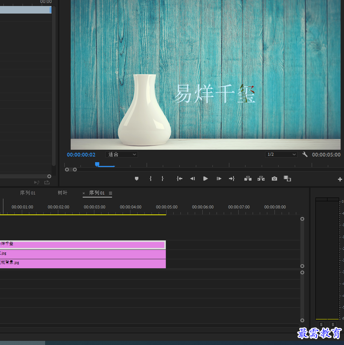
Task: Click left handle of monitor zoom bar
Action: pos(67,170)
